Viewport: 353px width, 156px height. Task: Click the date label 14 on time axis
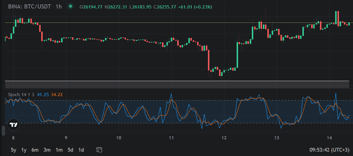pos(329,138)
